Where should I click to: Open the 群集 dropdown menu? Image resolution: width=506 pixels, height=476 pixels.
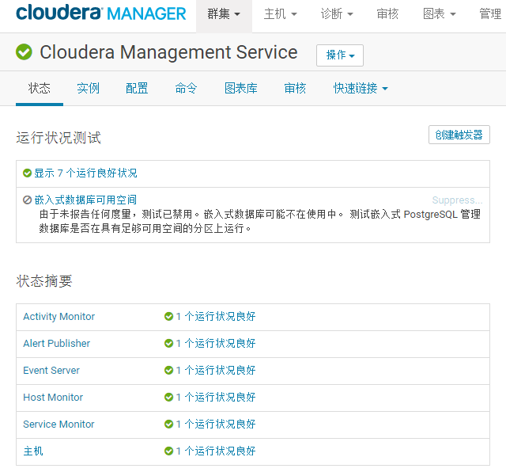click(x=224, y=14)
